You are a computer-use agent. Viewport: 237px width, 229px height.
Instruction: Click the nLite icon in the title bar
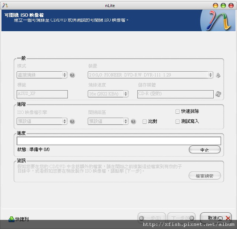(5, 6)
